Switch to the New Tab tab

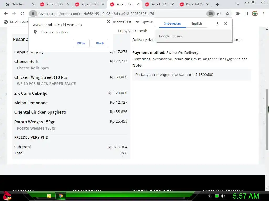click(x=17, y=4)
